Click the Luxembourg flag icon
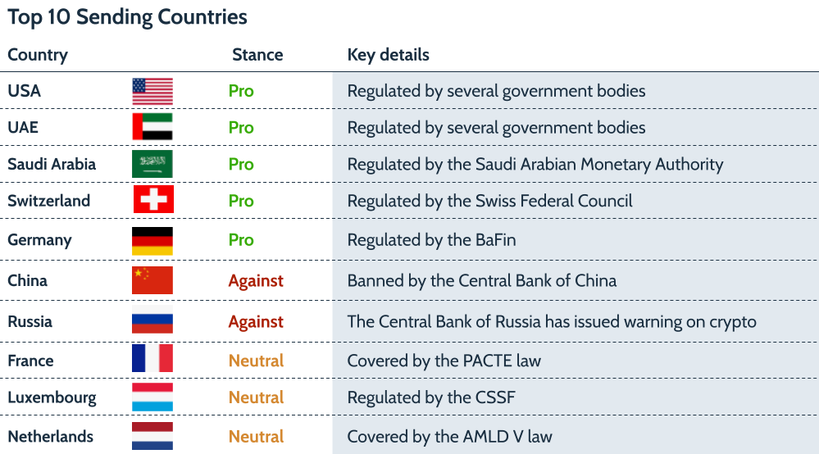The image size is (819, 454). click(x=152, y=397)
